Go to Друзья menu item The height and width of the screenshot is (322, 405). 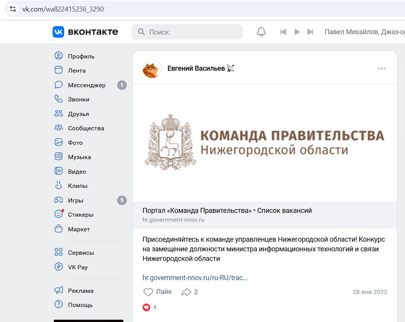[x=78, y=114]
